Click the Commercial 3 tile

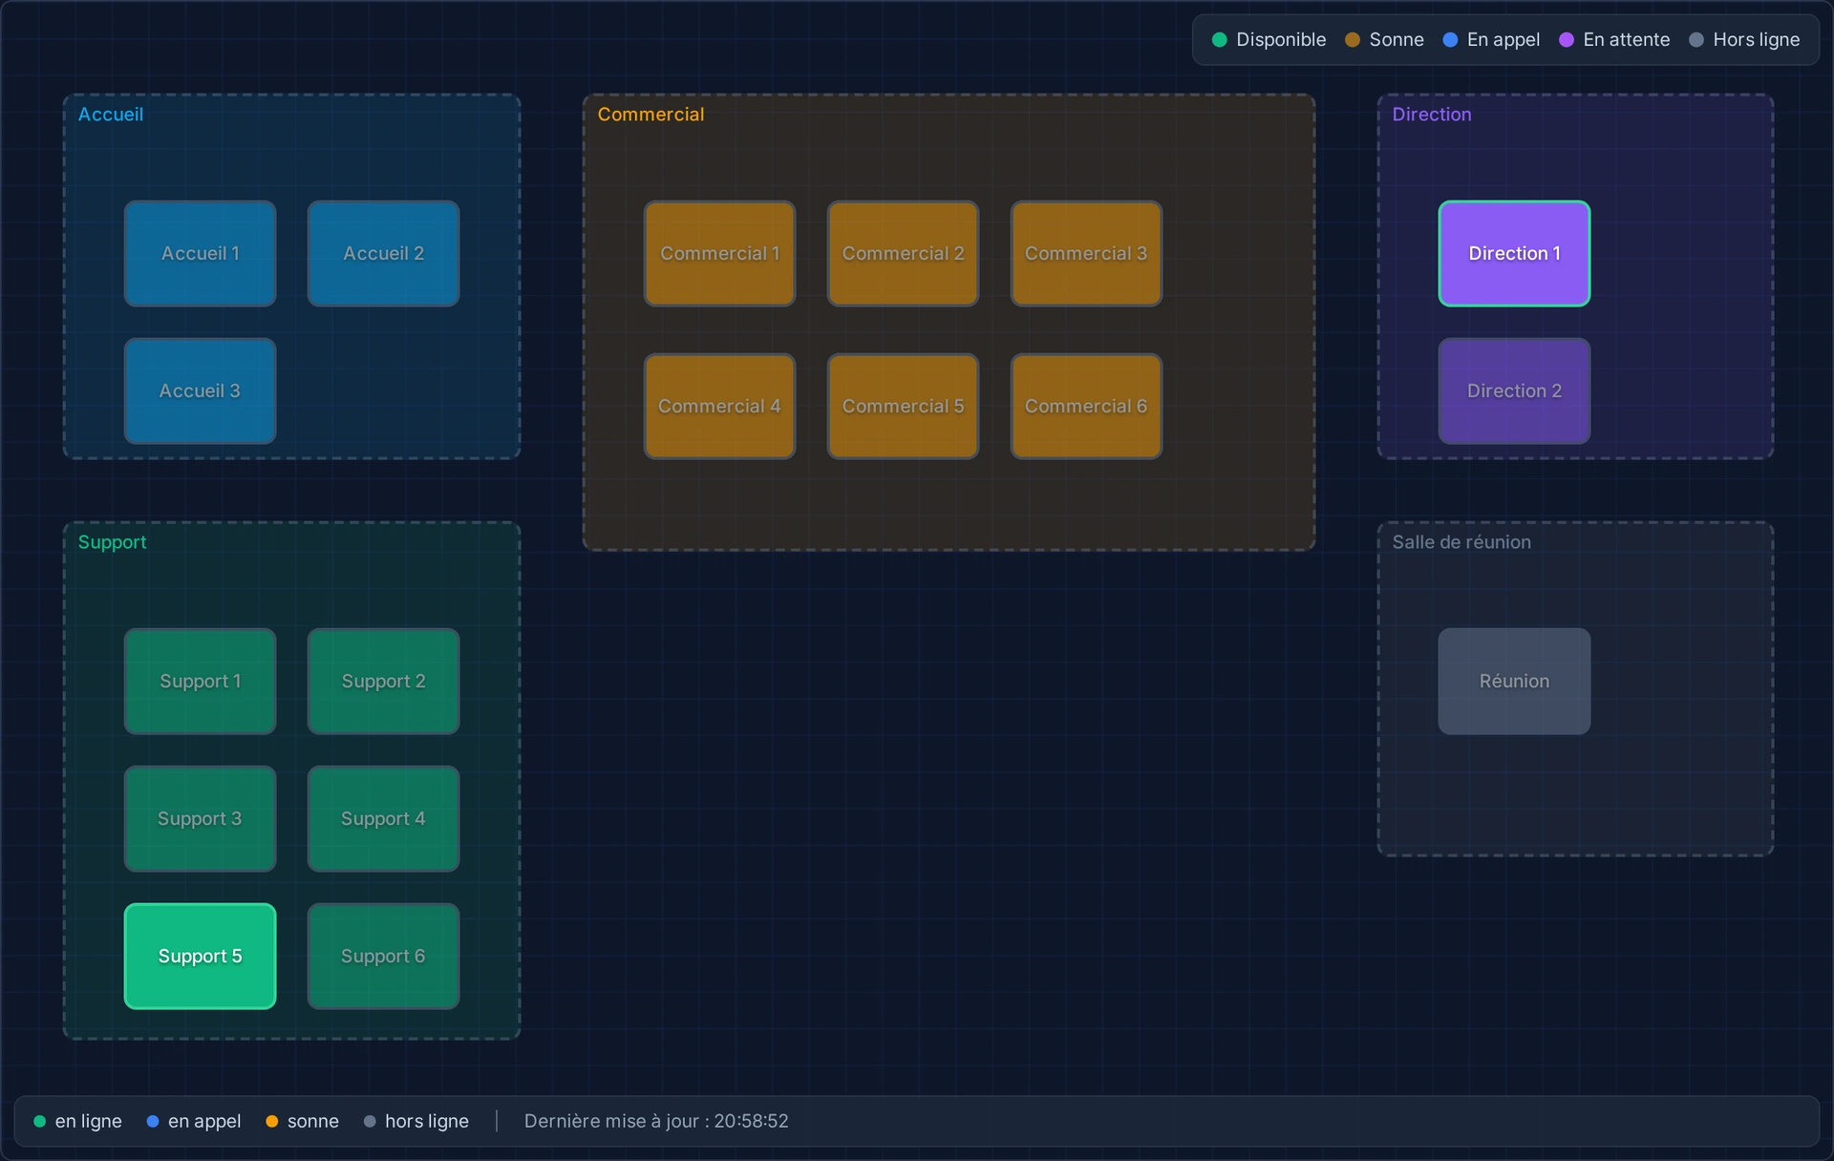[1086, 253]
